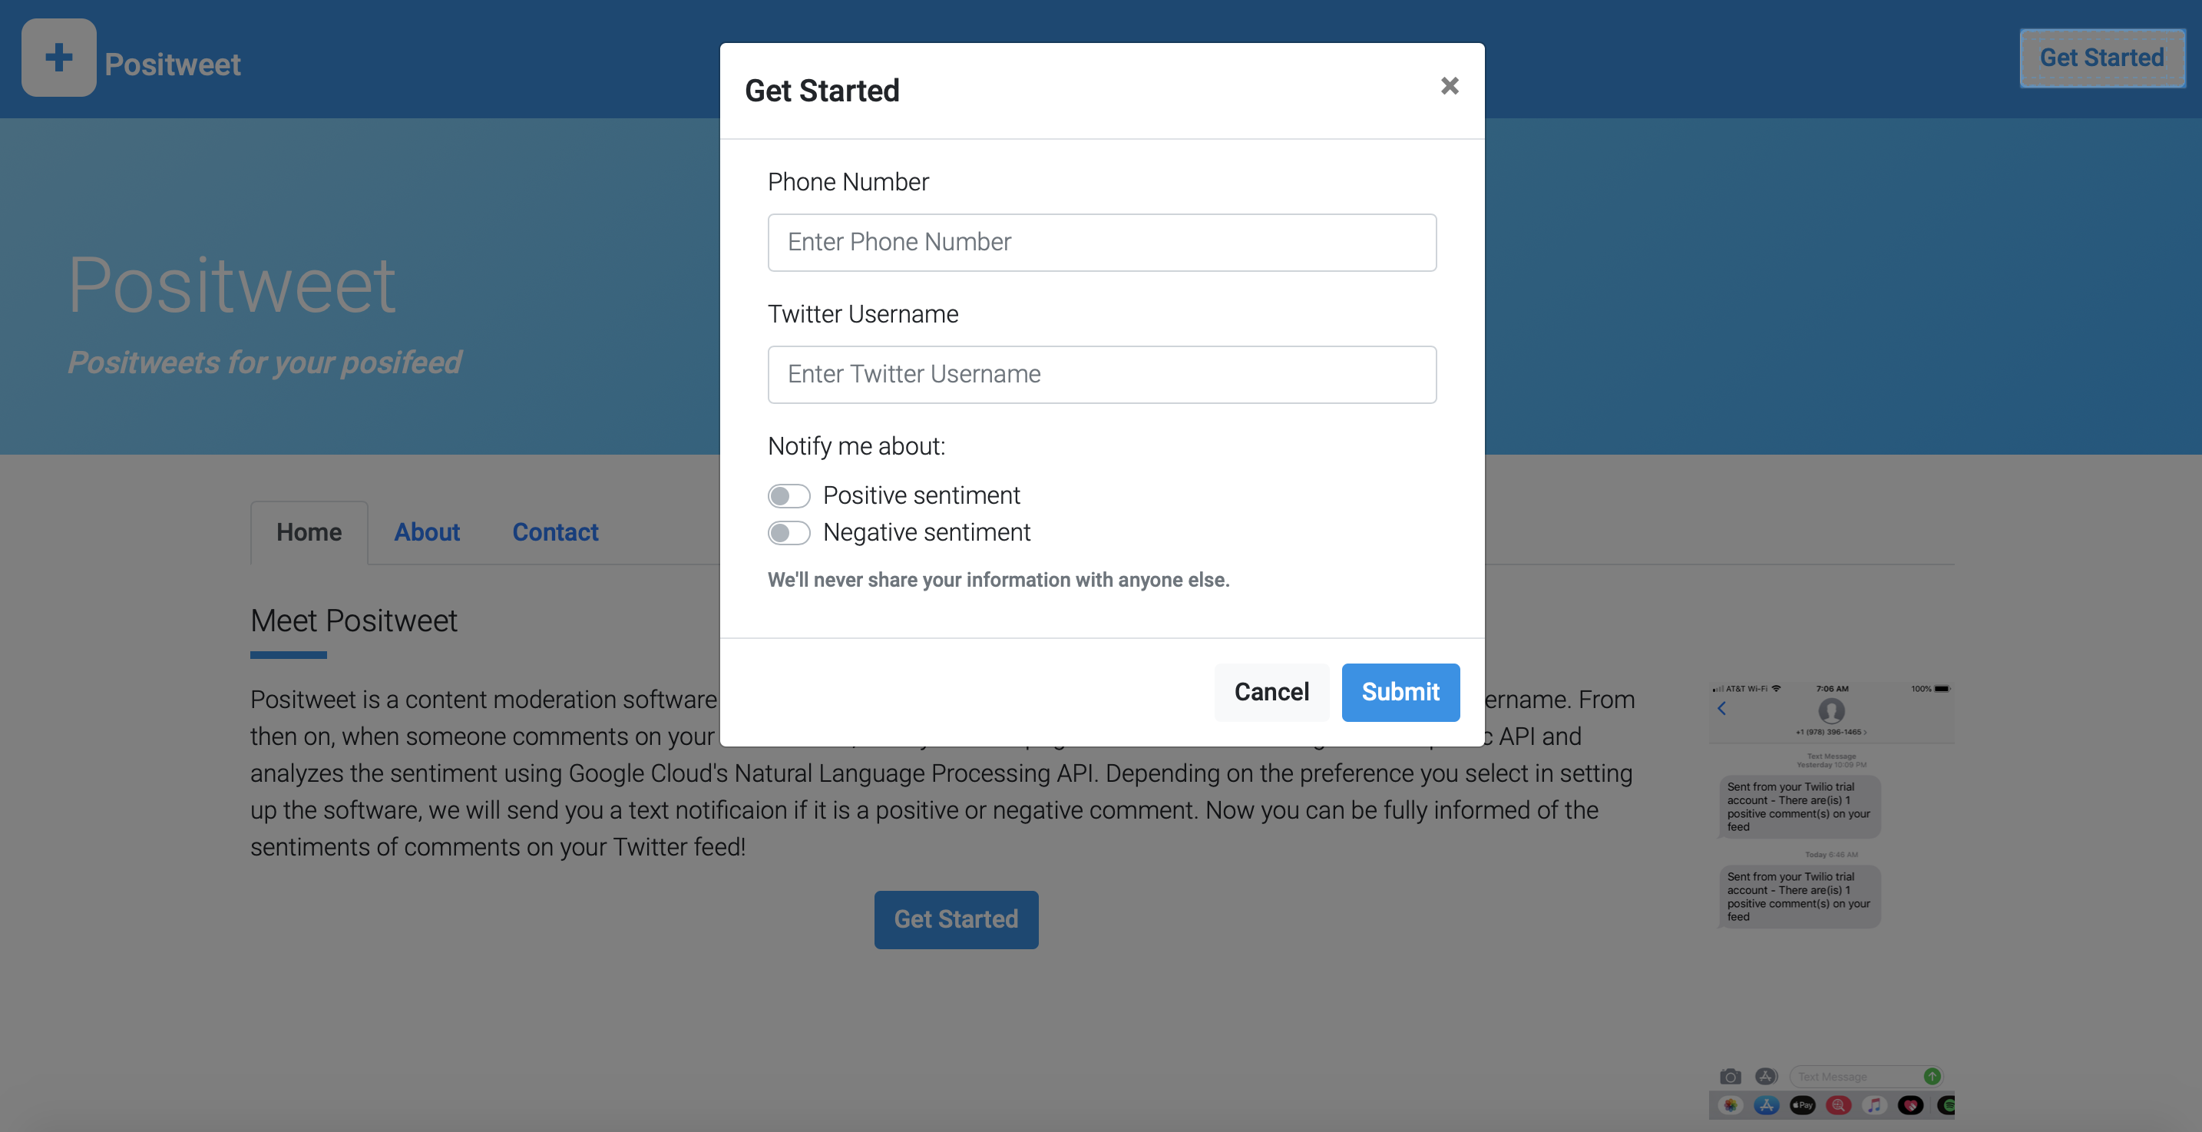Screen dimensions: 2202x1132
Task: Click the Apple Pay icon in phone screenshot
Action: 1802,1105
